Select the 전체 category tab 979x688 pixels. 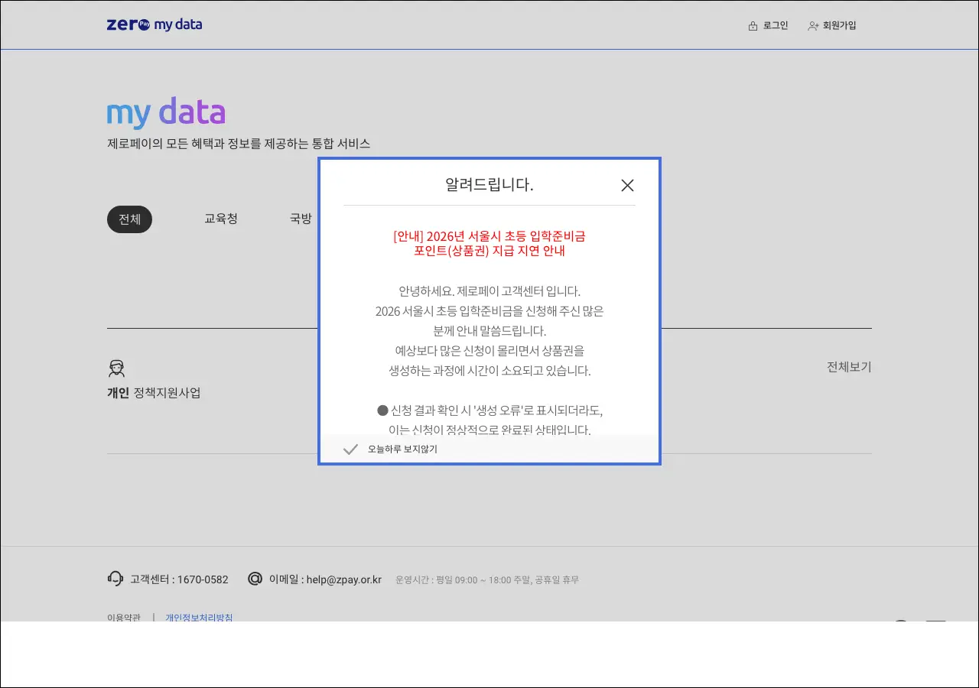(x=129, y=219)
